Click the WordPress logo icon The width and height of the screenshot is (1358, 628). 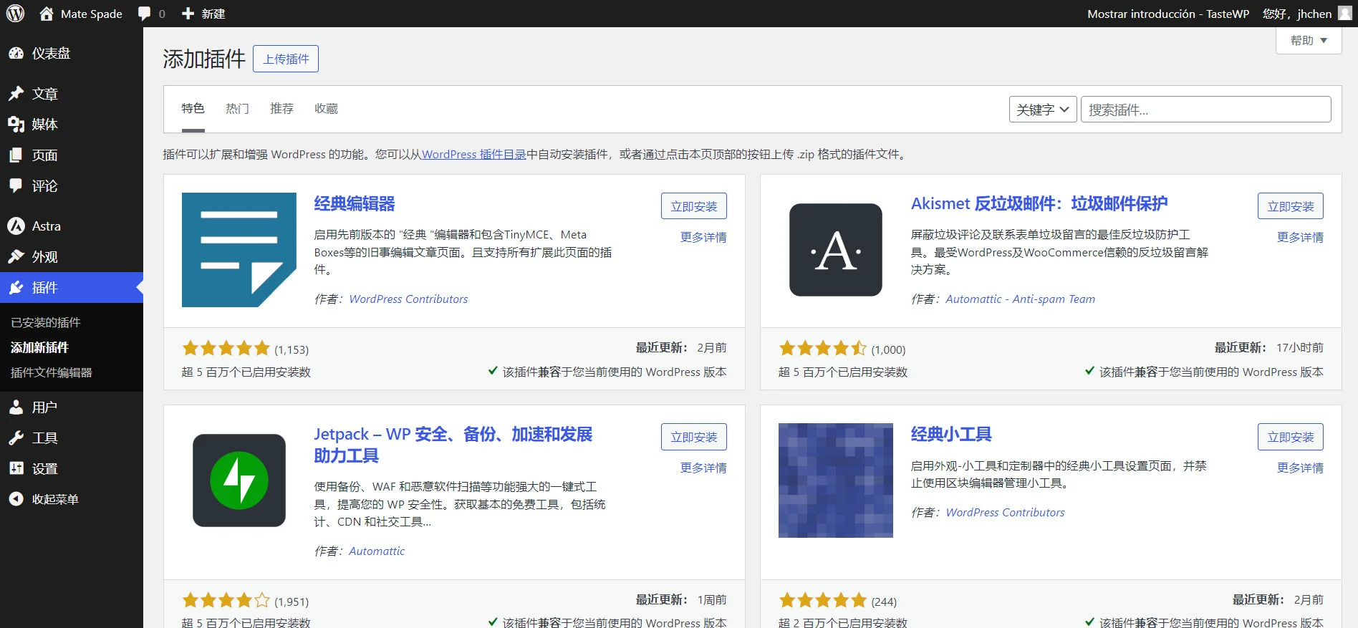[15, 14]
